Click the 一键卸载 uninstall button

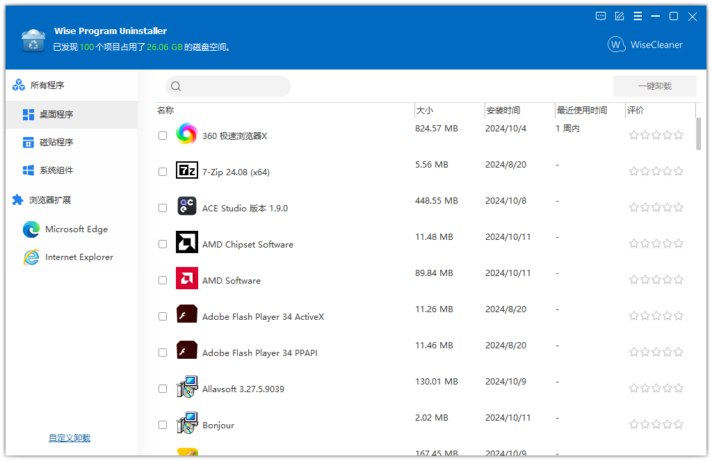[654, 86]
